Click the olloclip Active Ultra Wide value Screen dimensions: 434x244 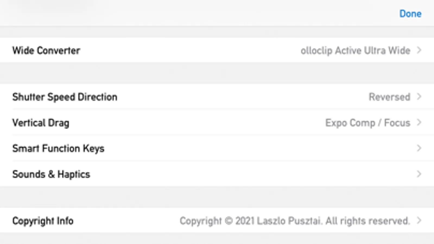pos(355,50)
